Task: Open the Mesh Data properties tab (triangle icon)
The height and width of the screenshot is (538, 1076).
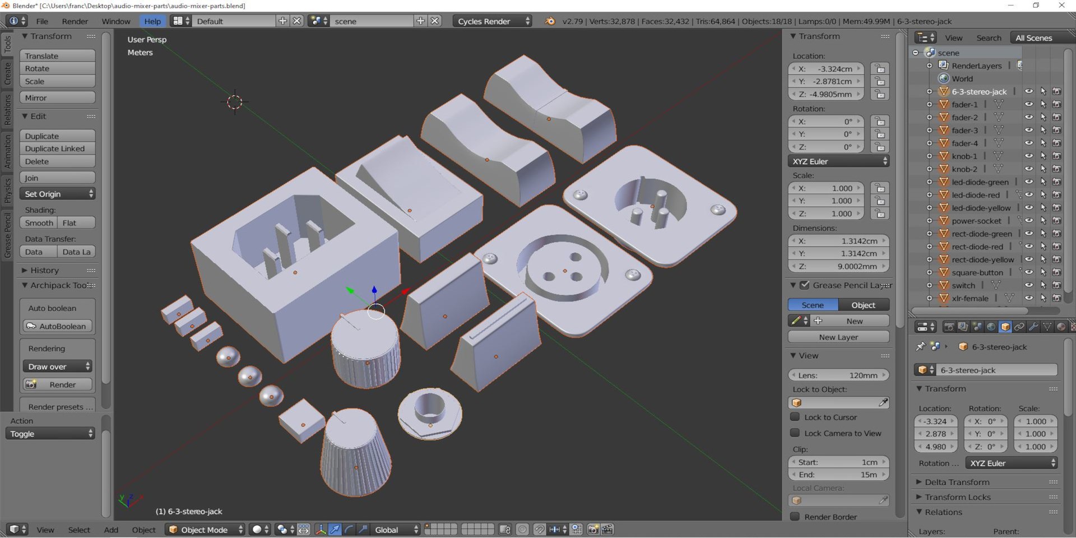Action: point(1047,327)
